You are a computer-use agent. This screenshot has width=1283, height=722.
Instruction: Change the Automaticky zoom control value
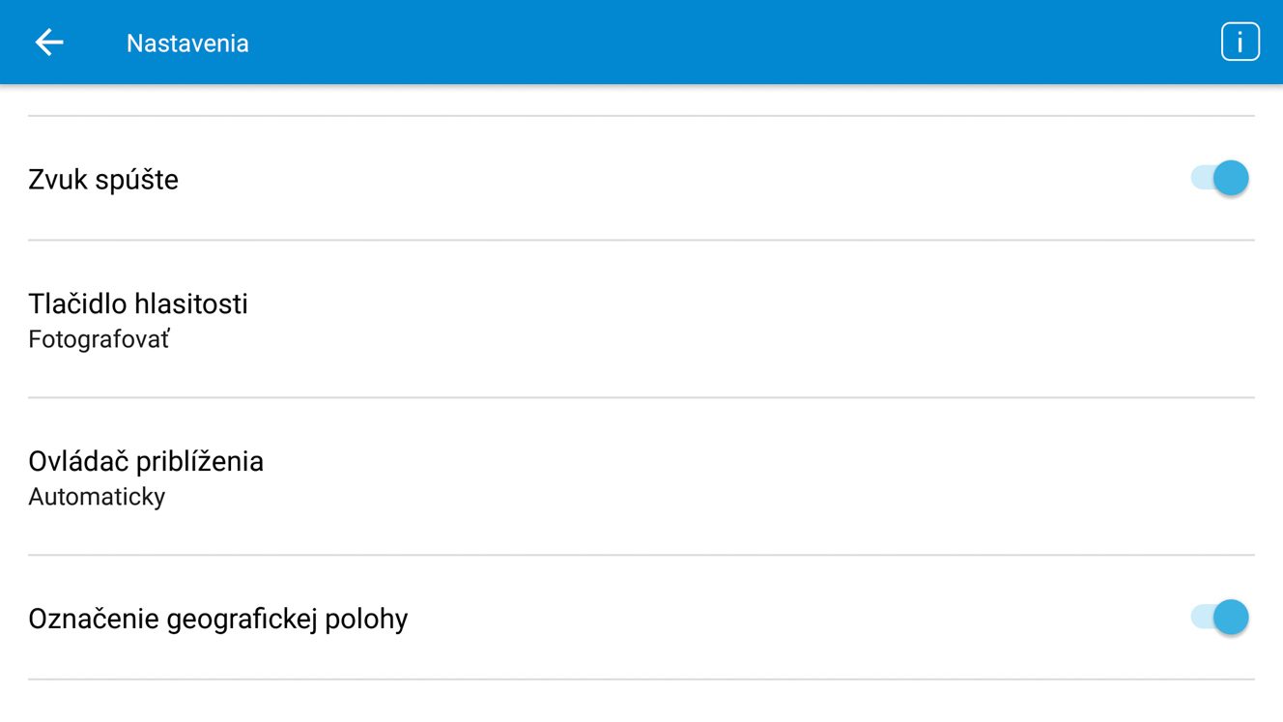click(97, 497)
